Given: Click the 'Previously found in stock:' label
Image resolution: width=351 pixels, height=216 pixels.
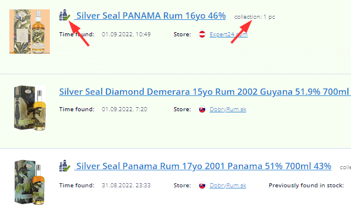Looking at the screenshot, I should click(x=306, y=186).
